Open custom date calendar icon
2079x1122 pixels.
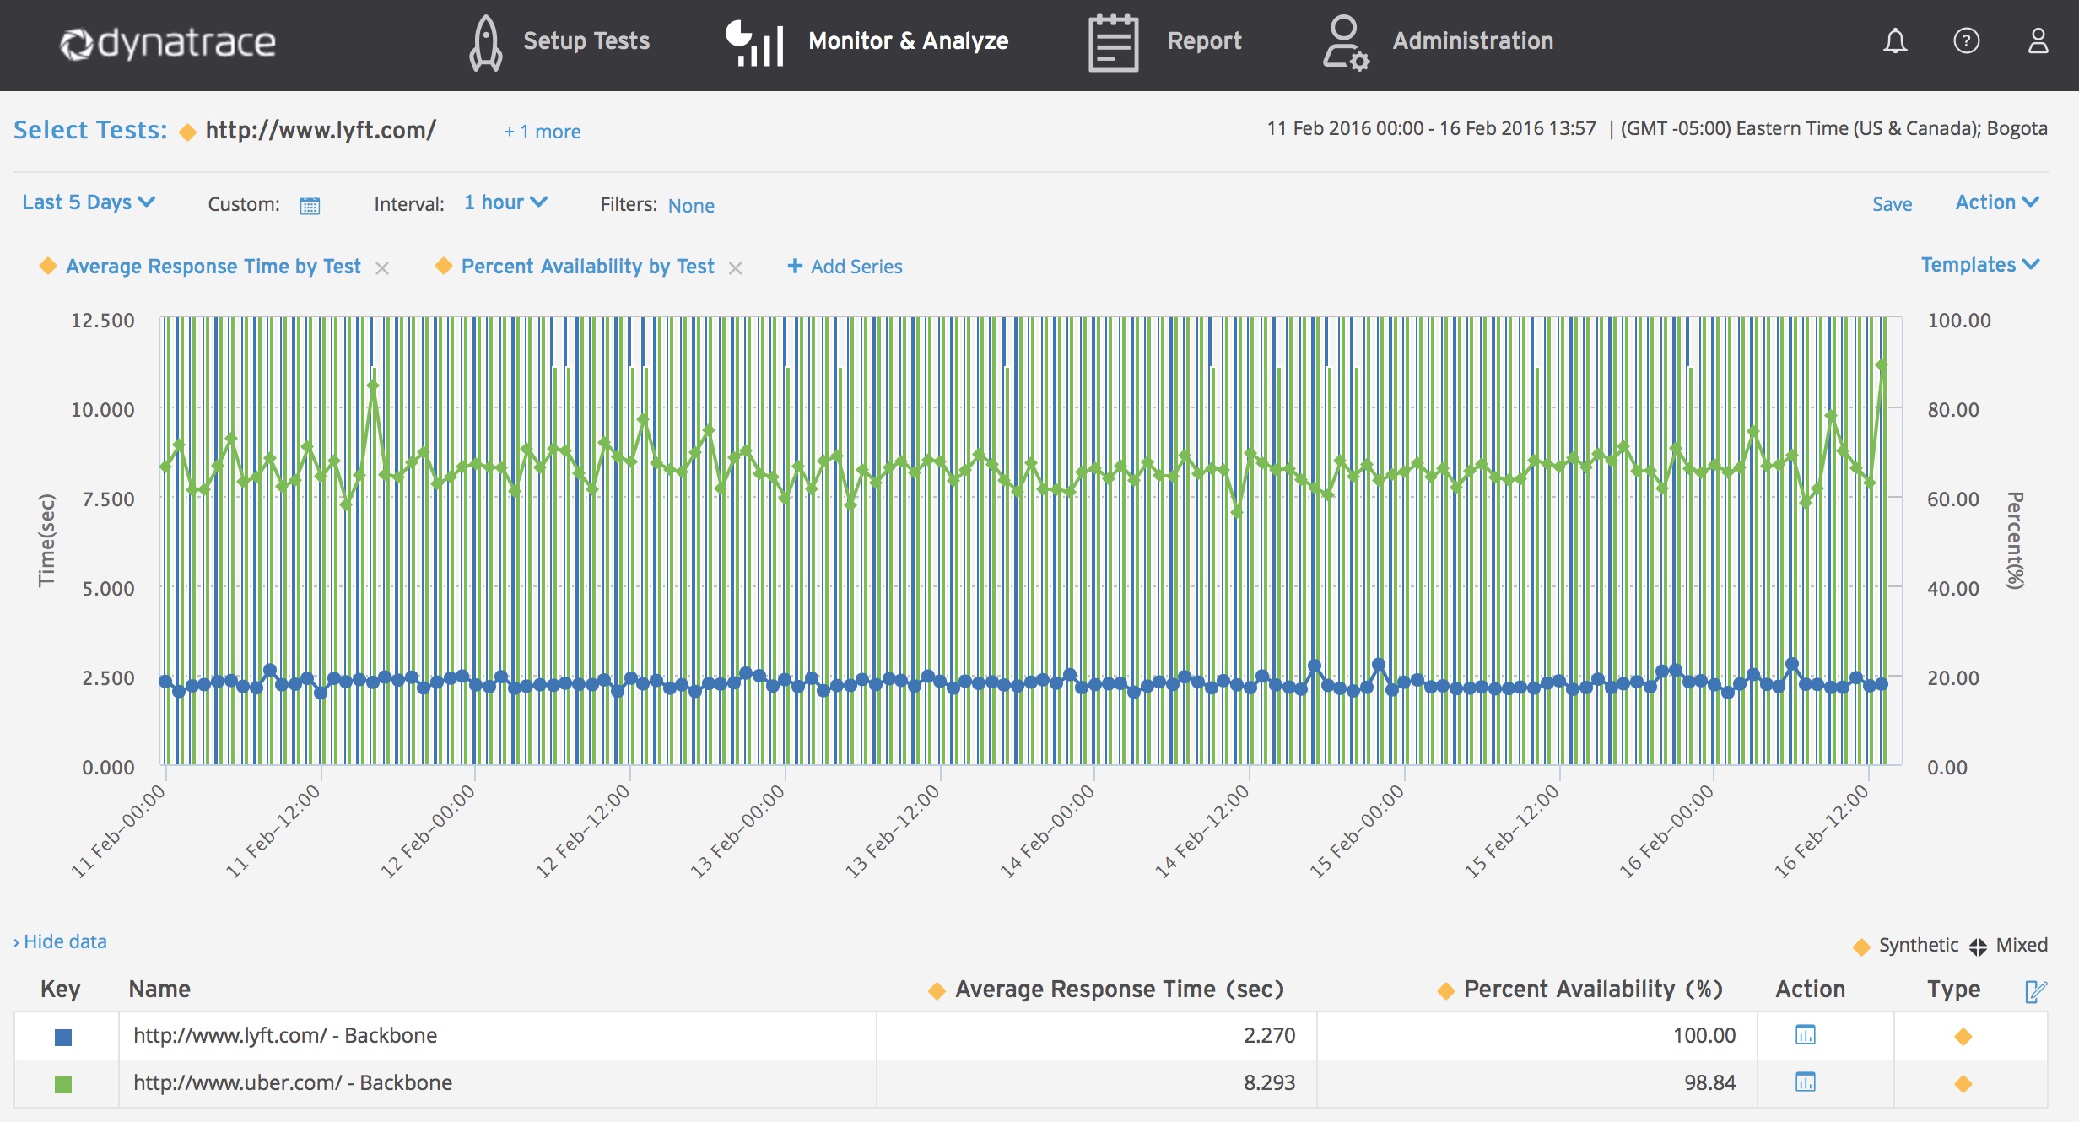click(310, 205)
